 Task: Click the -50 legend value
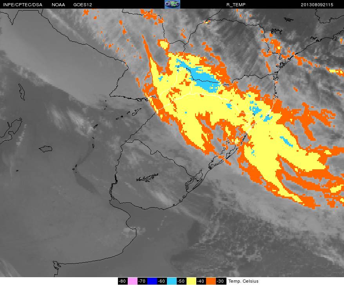[181, 281]
